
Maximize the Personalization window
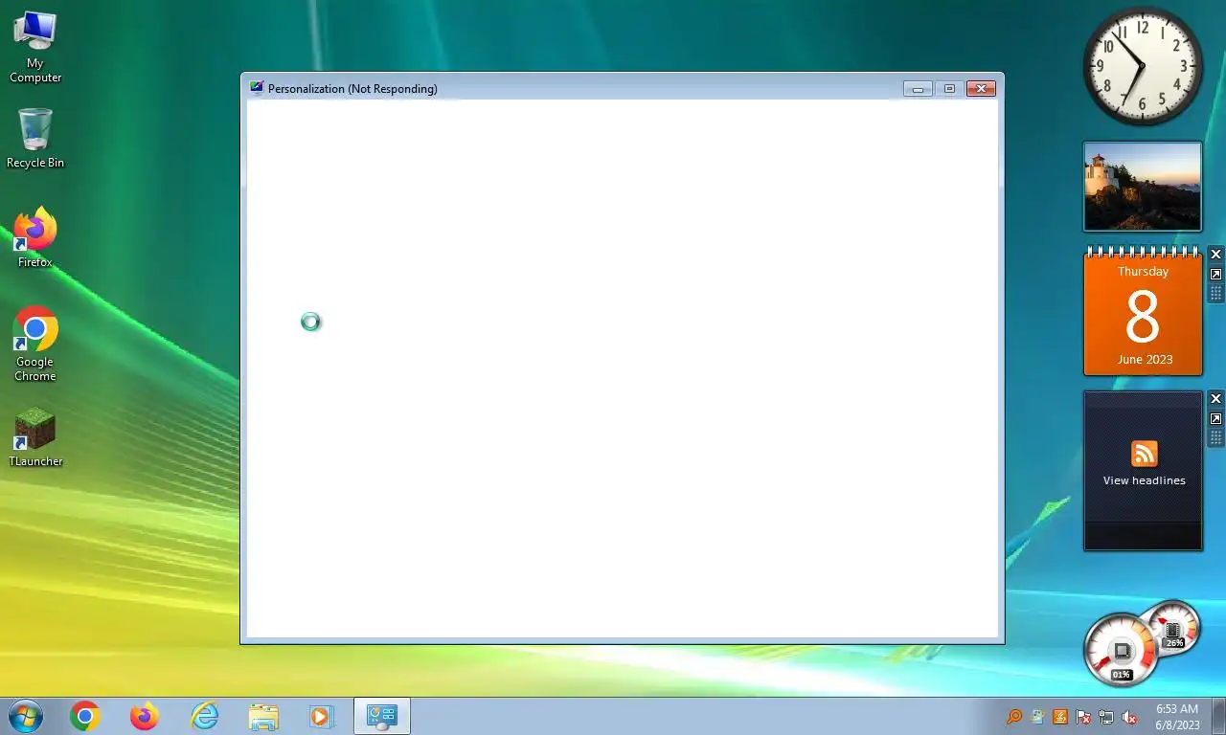point(949,88)
